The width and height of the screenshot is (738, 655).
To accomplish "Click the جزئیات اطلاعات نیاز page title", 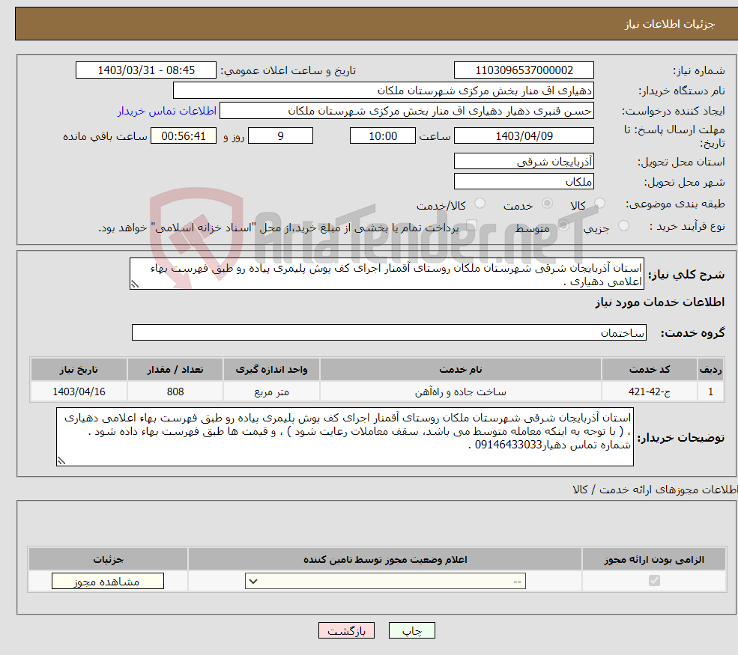I will point(670,24).
